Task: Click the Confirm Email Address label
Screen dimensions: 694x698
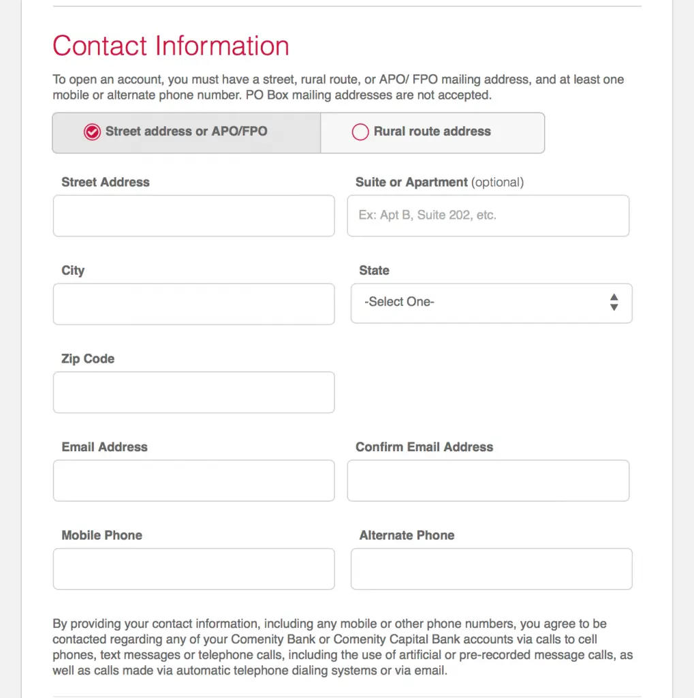Action: (424, 447)
